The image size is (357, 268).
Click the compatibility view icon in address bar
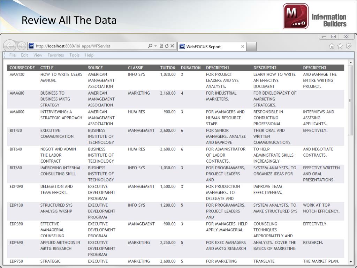pyautogui.click(x=161, y=46)
